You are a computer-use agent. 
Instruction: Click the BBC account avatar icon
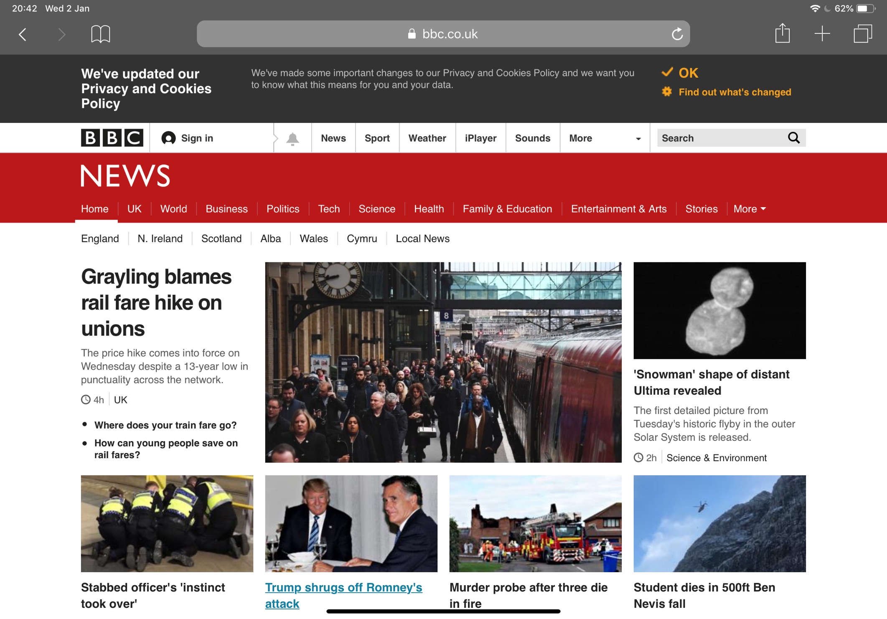coord(168,138)
